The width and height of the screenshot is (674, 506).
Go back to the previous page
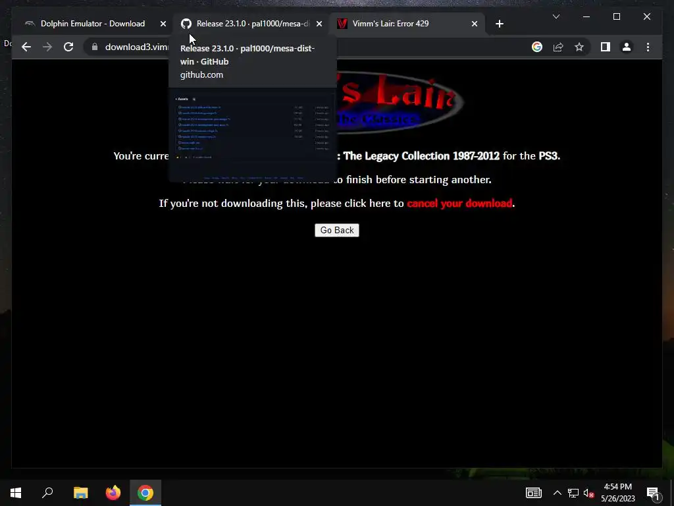(26, 47)
